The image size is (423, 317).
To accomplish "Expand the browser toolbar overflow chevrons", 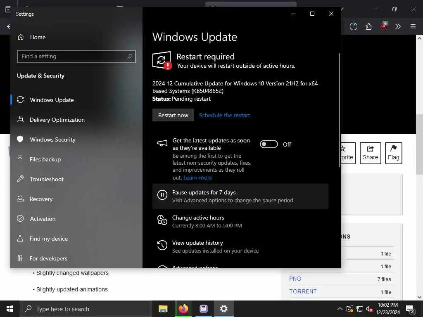I will (x=398, y=26).
